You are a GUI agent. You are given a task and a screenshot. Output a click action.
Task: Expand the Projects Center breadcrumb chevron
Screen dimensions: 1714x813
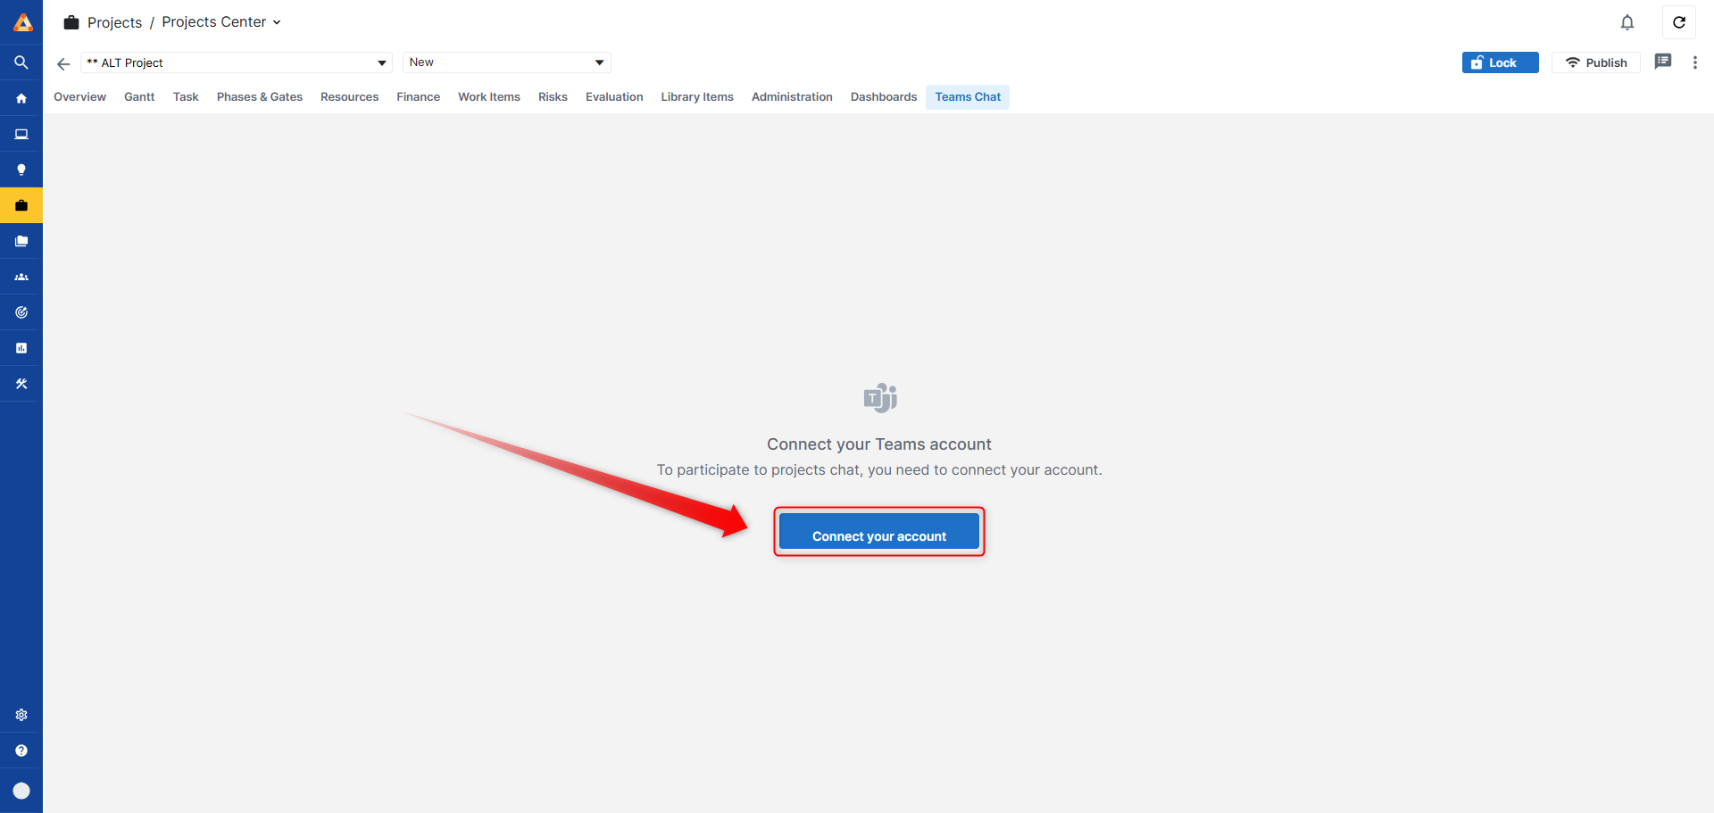[x=277, y=22]
